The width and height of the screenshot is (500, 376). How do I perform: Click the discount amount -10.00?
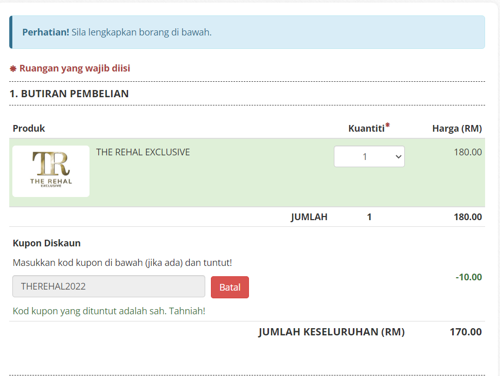point(469,277)
